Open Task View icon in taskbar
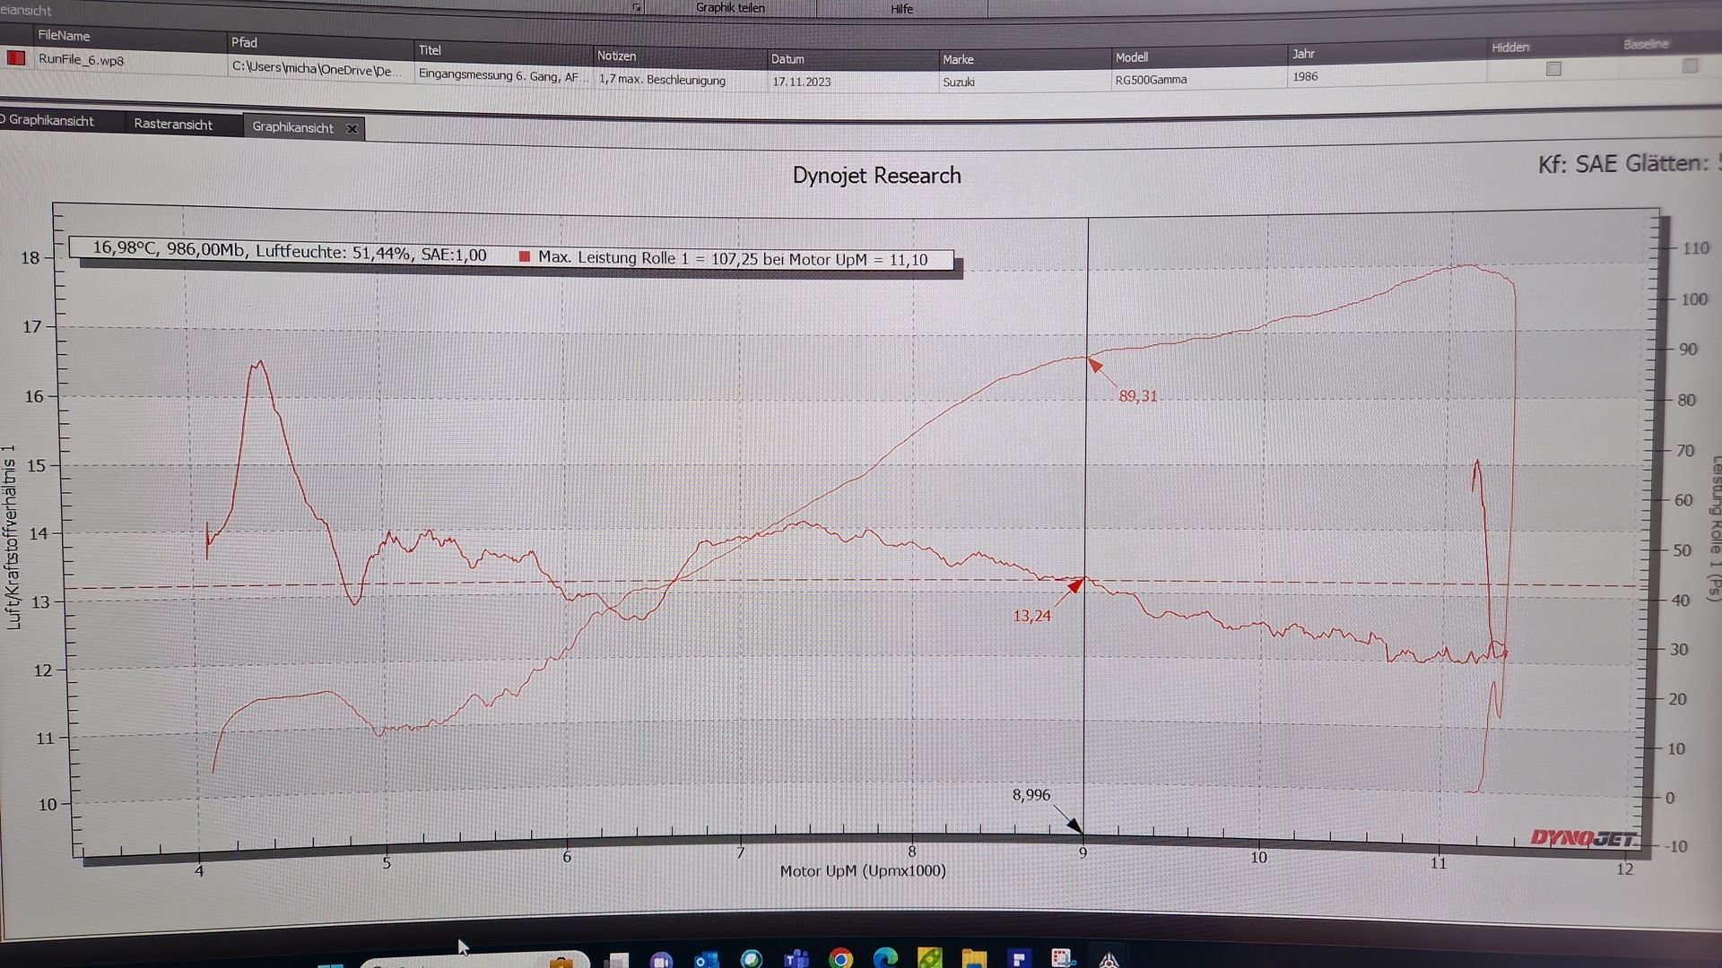Image resolution: width=1722 pixels, height=968 pixels. tap(617, 961)
